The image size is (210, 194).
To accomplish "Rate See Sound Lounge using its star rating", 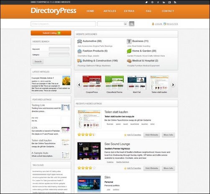I will (x=87, y=168).
